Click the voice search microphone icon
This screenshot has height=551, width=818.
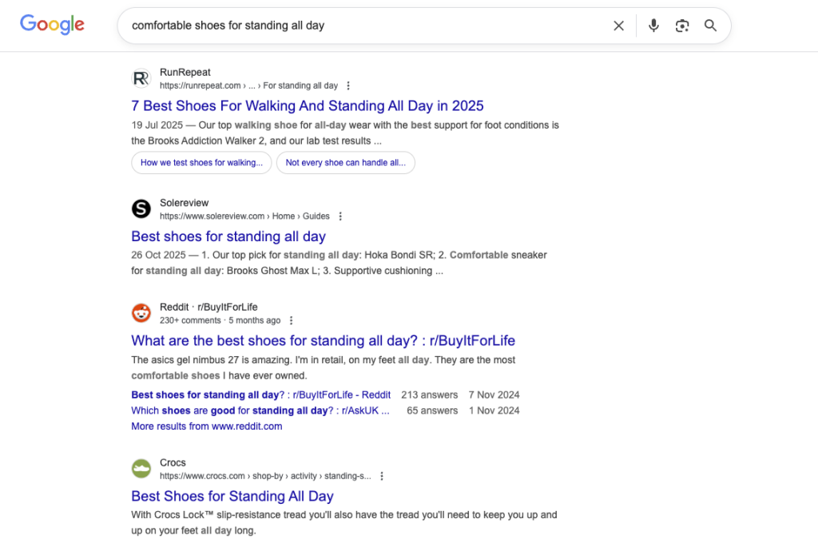(x=653, y=25)
